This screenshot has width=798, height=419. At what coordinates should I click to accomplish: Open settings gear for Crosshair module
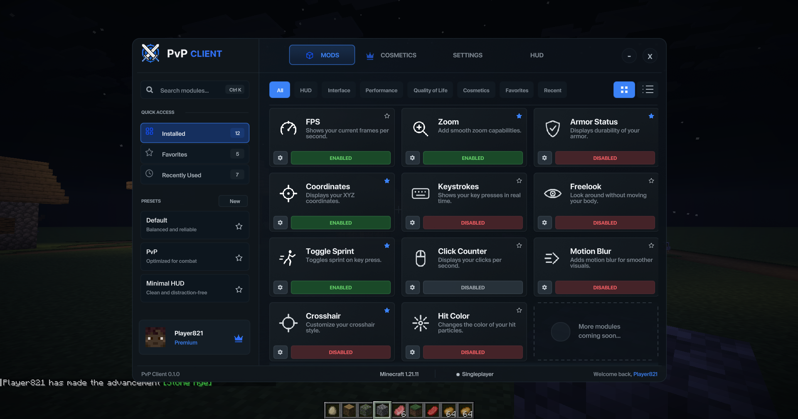(280, 352)
